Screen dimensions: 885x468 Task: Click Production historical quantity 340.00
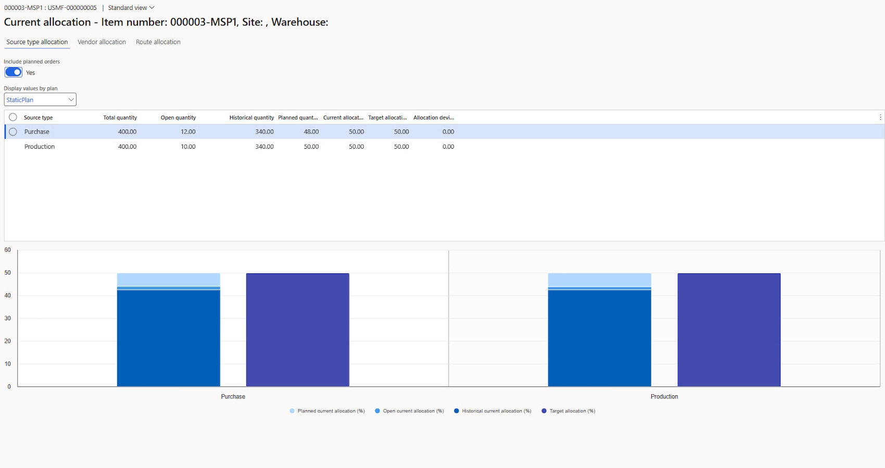coord(264,147)
